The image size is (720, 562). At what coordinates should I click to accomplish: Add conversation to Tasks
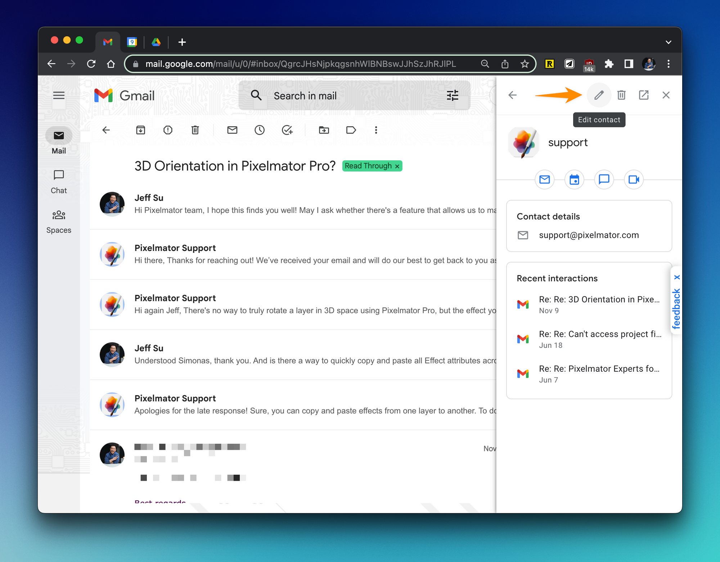287,130
